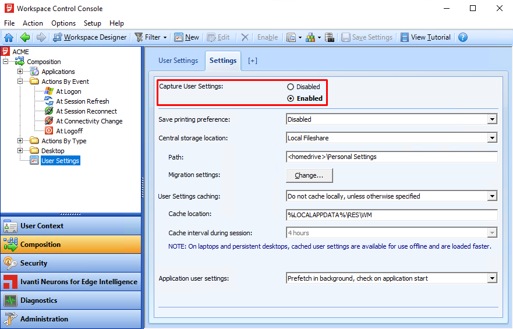The image size is (513, 329).
Task: Open dropdown arrow beside copy pages icon
Action: coord(300,38)
